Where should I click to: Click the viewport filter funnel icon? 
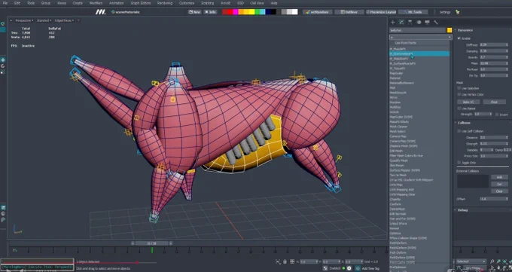[78, 20]
